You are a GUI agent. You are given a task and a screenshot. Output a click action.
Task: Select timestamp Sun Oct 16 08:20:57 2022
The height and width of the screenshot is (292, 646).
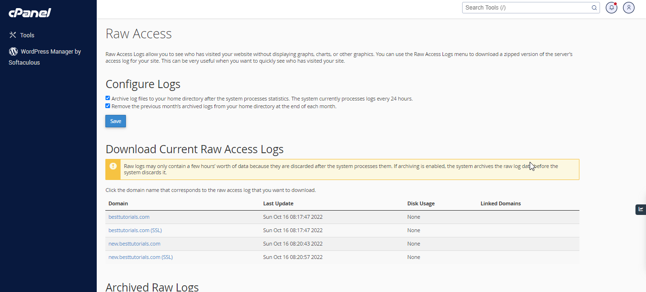coord(293,257)
